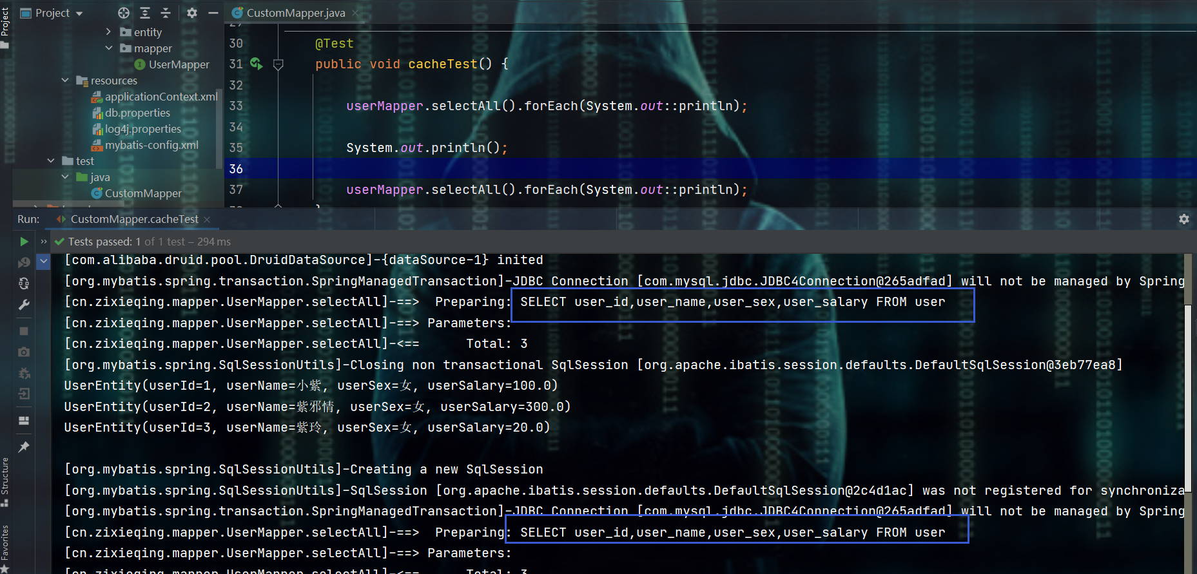Open Project panel settings gear
The width and height of the screenshot is (1197, 574).
192,13
